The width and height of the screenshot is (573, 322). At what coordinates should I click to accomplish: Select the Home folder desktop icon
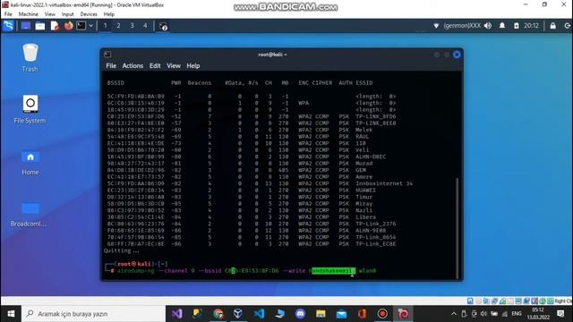30,163
